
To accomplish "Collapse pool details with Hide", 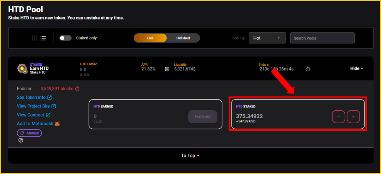I will tap(357, 68).
